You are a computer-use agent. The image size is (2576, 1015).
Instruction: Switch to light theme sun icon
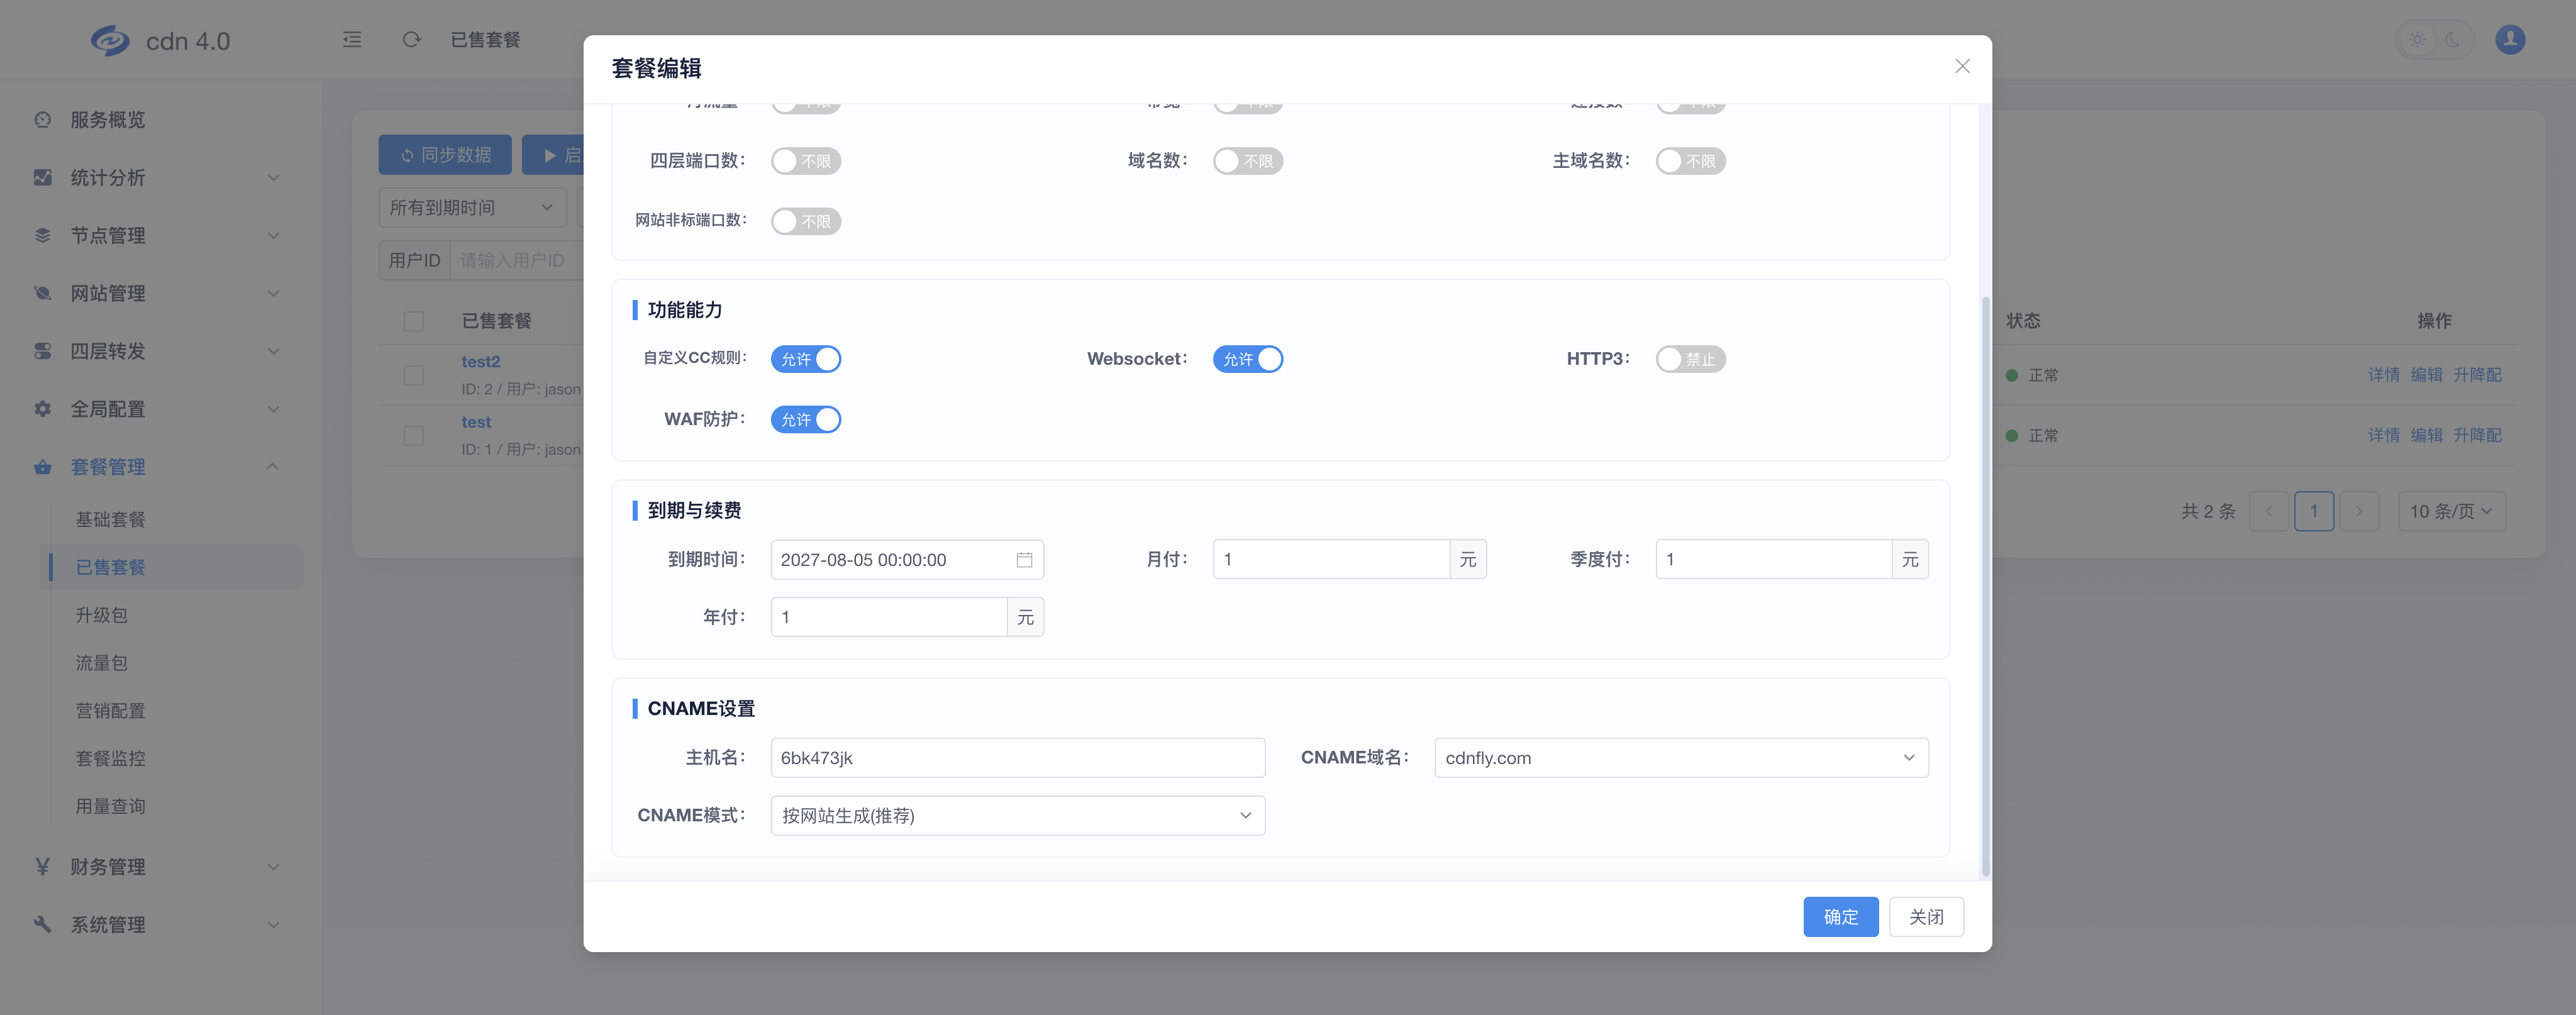tap(2417, 40)
